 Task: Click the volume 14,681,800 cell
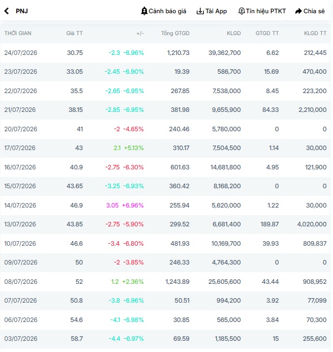point(226,167)
